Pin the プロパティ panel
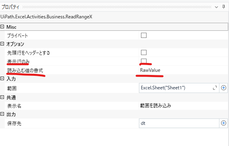This screenshot has width=229, height=146. 223,7
